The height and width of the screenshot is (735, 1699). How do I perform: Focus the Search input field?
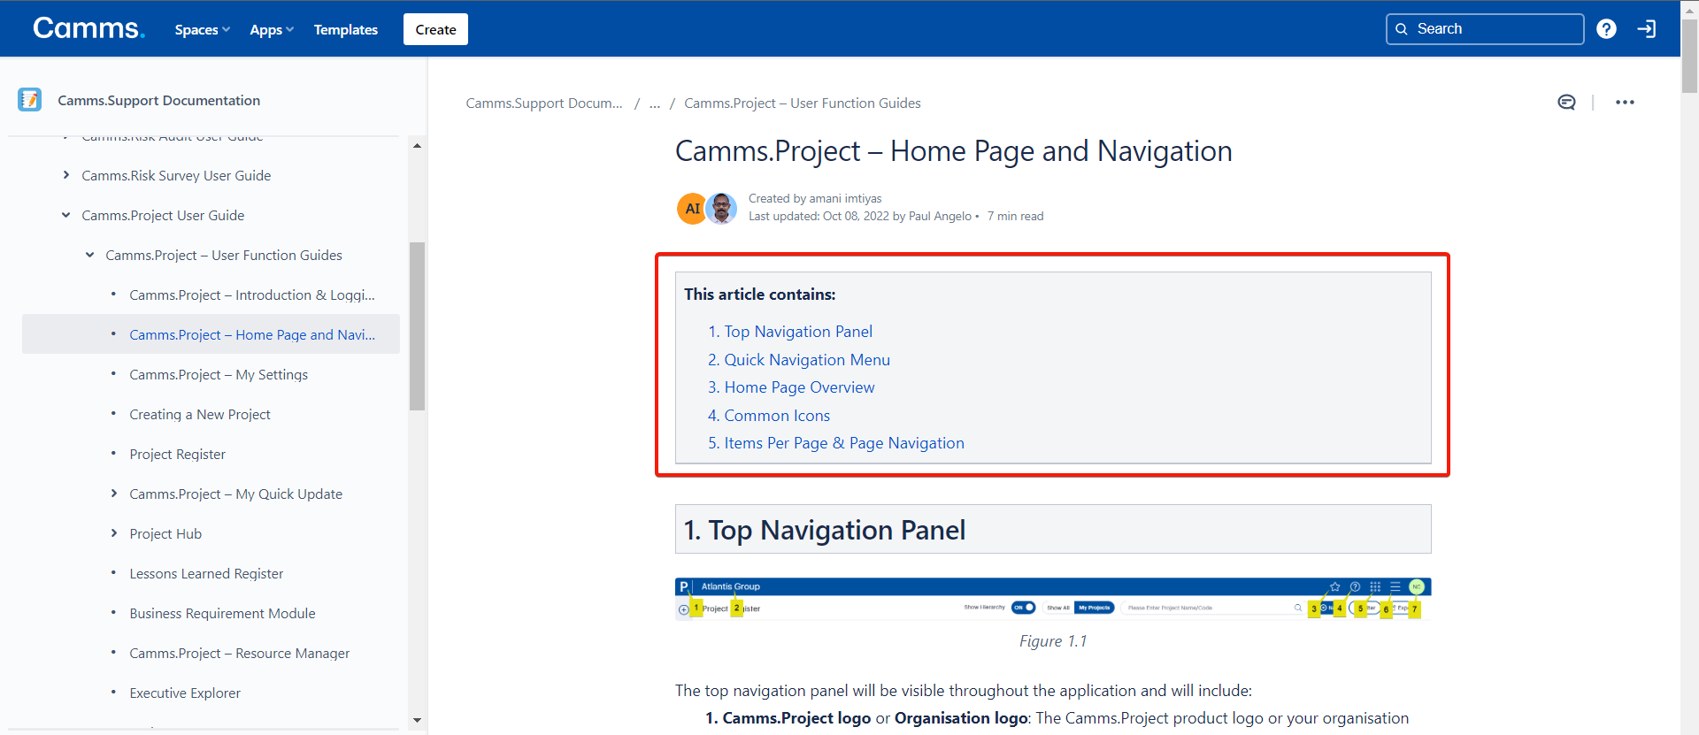tap(1485, 29)
